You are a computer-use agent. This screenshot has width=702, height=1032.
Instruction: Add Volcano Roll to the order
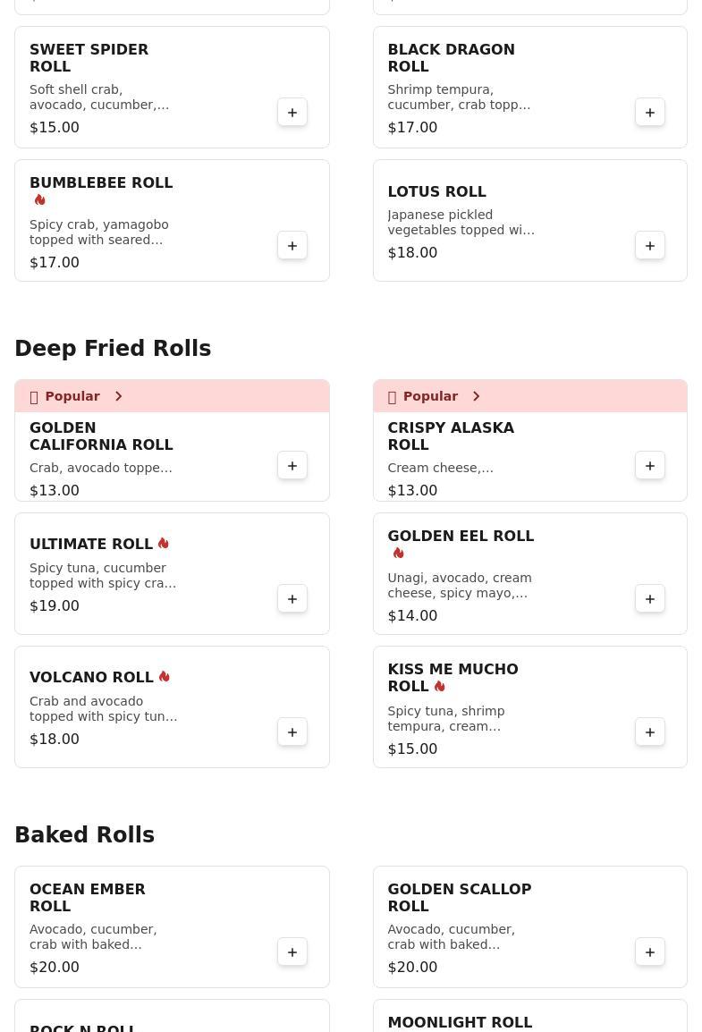tap(292, 732)
